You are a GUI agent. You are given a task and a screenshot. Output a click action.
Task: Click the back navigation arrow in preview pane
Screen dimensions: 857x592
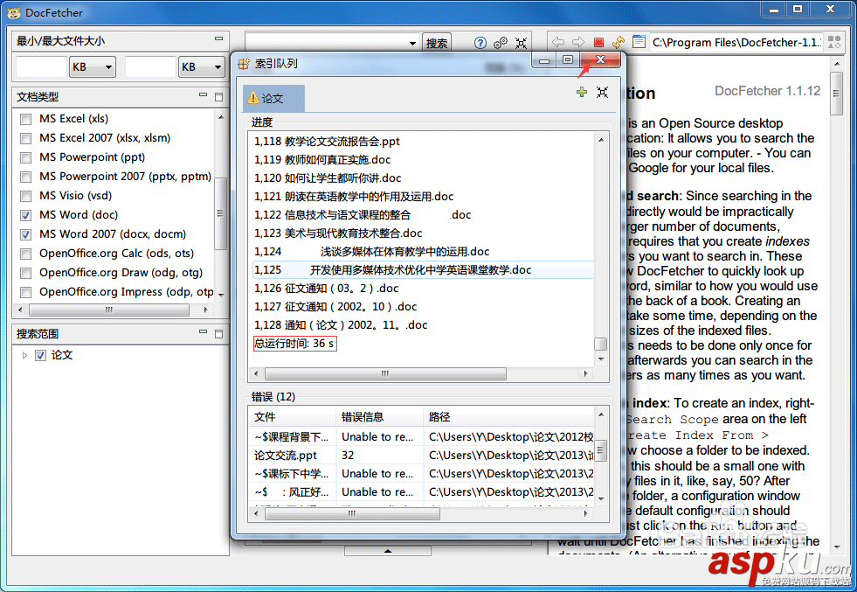557,42
